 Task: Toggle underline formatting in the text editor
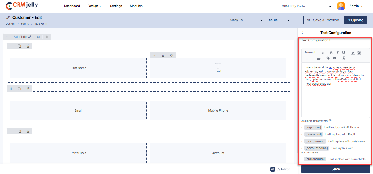[x=344, y=53]
